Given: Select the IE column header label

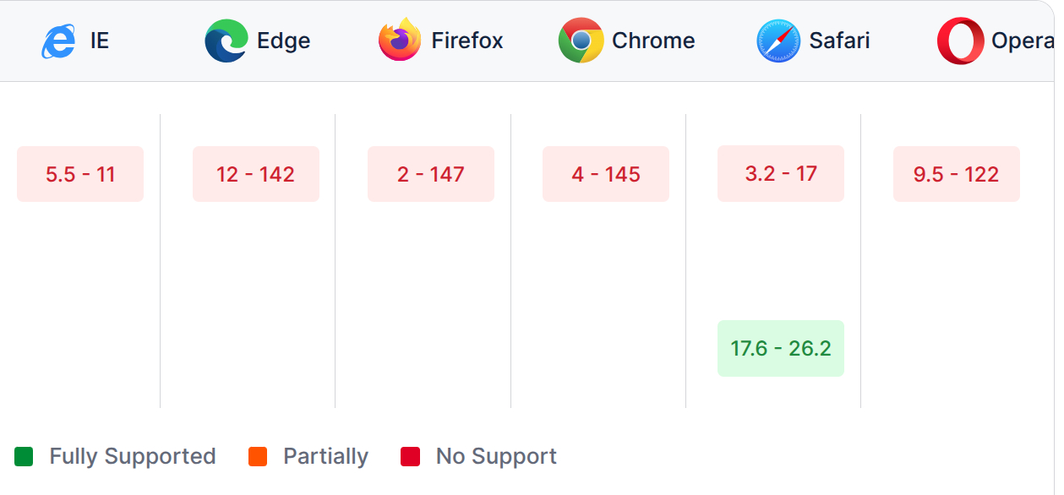Looking at the screenshot, I should click(x=100, y=41).
